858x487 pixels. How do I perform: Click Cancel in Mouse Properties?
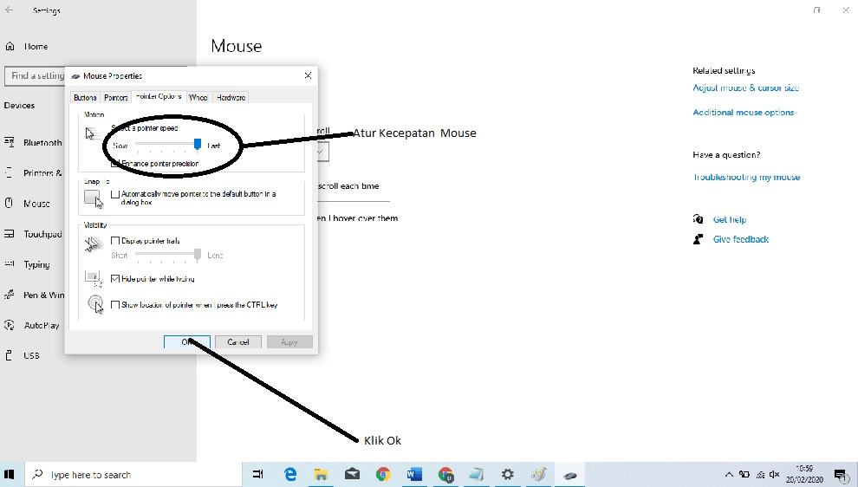(x=238, y=342)
